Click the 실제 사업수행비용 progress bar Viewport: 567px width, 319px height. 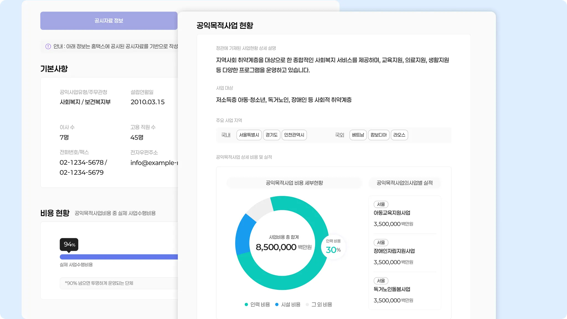click(118, 257)
